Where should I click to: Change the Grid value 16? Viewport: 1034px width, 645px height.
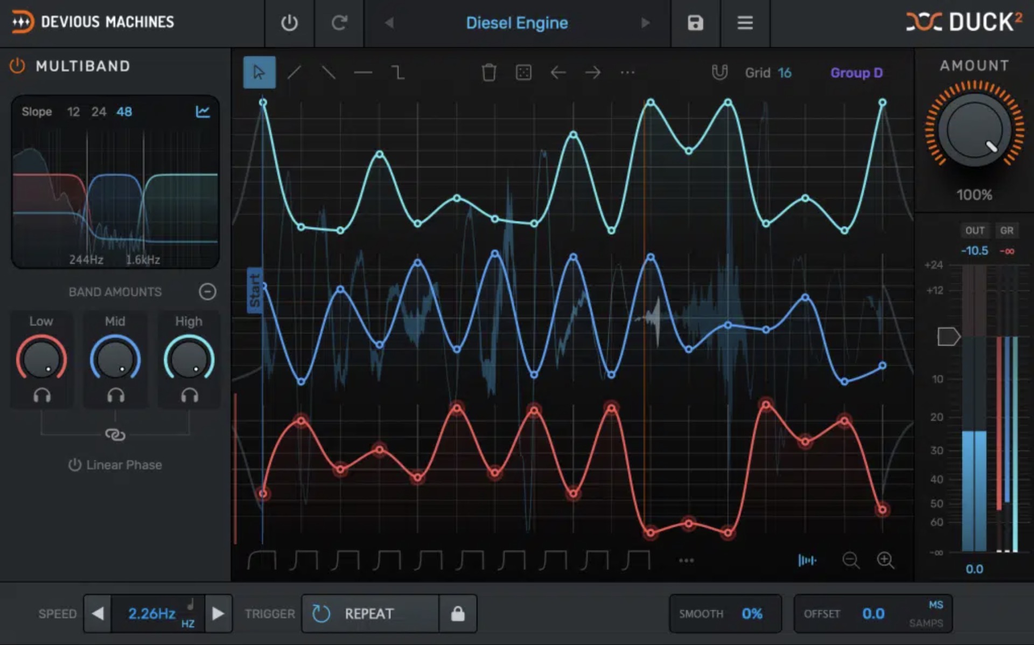point(785,73)
